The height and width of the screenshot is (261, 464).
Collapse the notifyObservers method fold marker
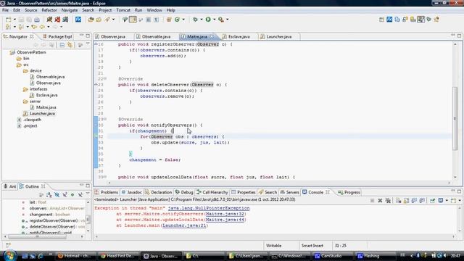click(105, 119)
